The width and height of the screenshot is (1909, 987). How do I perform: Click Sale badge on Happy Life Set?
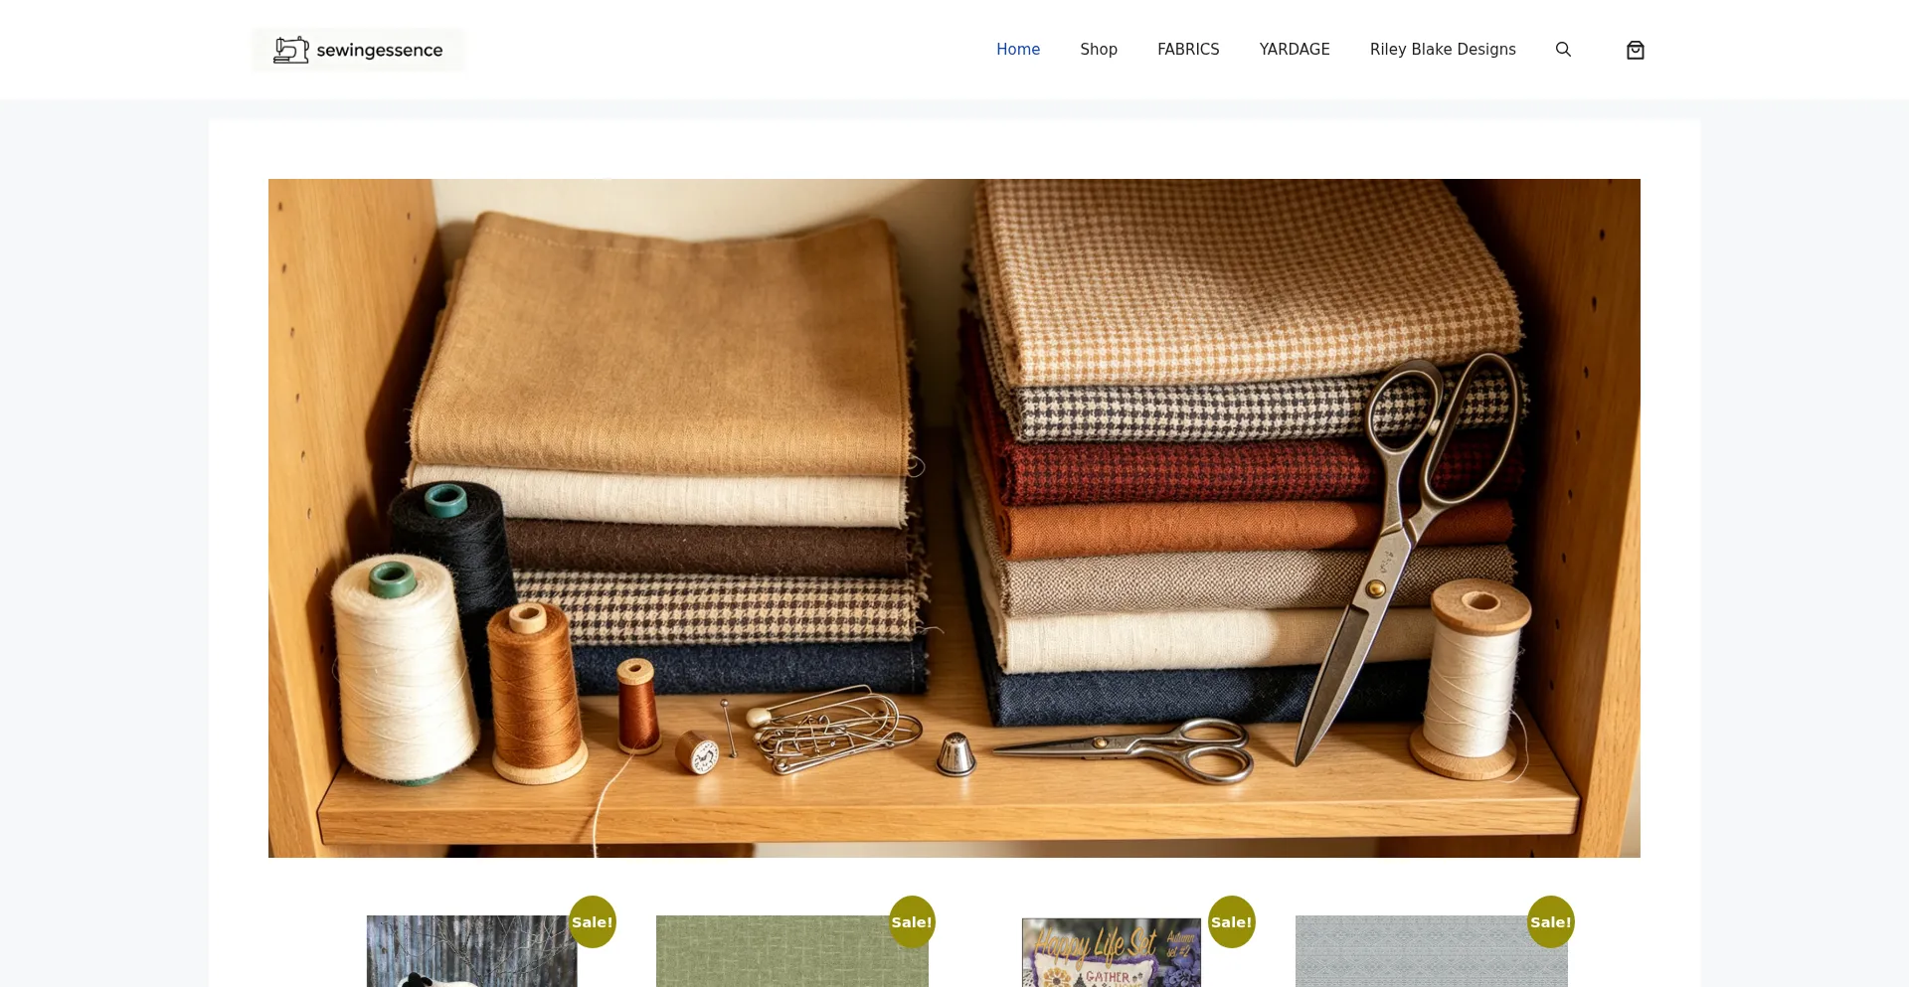pos(1232,921)
